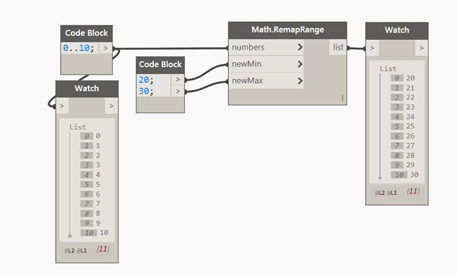457x277 pixels.
Task: Select index 6 row with value 26
Action: (403, 136)
